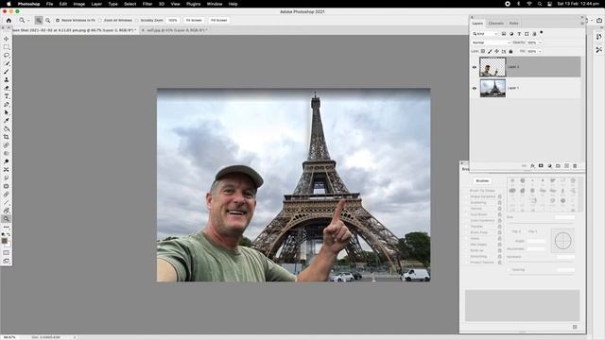Toggle layer filtering on/off dot
This screenshot has height=340, width=605.
coord(542,33)
